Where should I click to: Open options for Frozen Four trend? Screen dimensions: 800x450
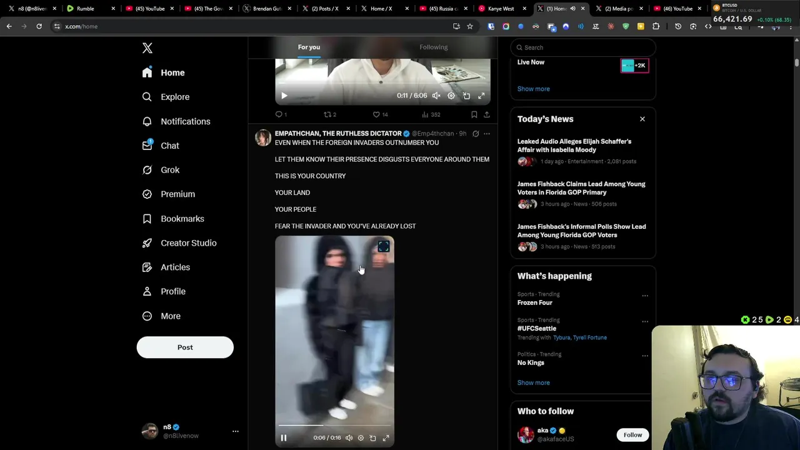(645, 296)
